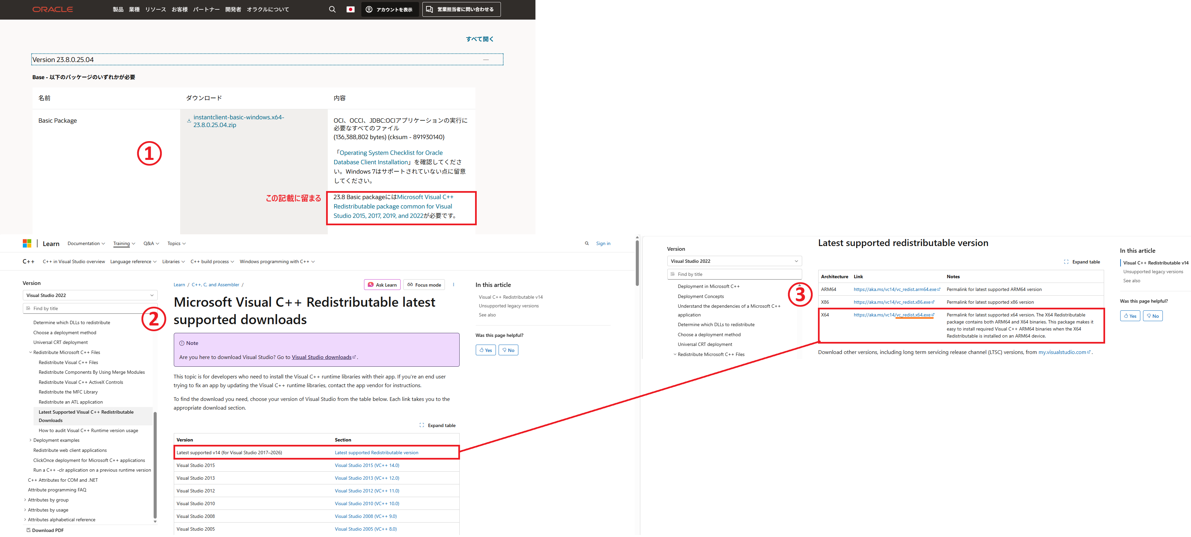Click Latest supported Redistributable version link
This screenshot has width=1191, height=537.
[376, 453]
